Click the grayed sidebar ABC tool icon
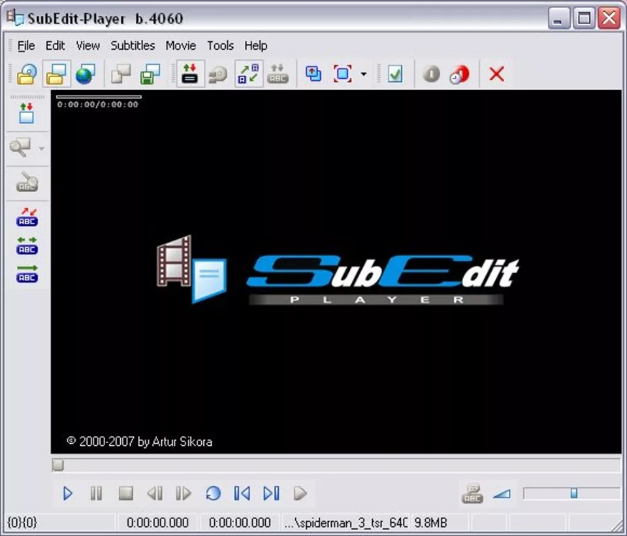This screenshot has width=627, height=536. tap(27, 182)
